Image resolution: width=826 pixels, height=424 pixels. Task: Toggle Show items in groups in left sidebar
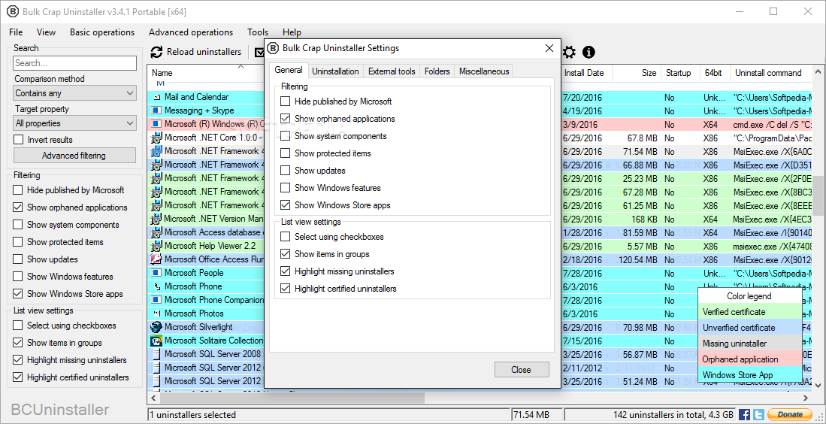(x=18, y=343)
